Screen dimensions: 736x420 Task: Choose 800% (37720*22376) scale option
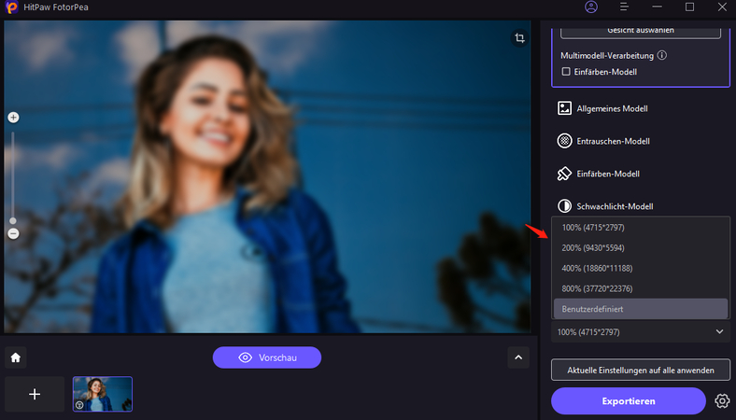(641, 288)
